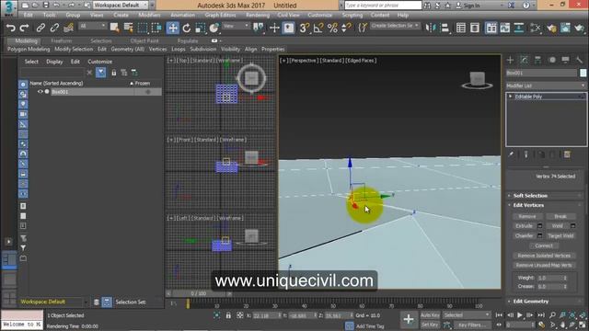Open the Customize menu in menu bar
Screen dimensions: 589x331
[x=319, y=15]
